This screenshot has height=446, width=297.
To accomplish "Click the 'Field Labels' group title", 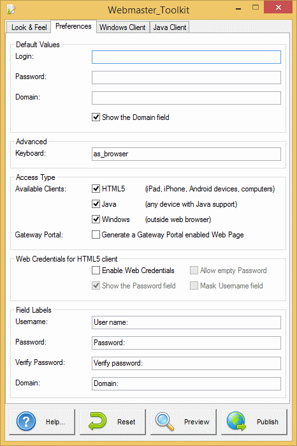I will pyautogui.click(x=34, y=310).
